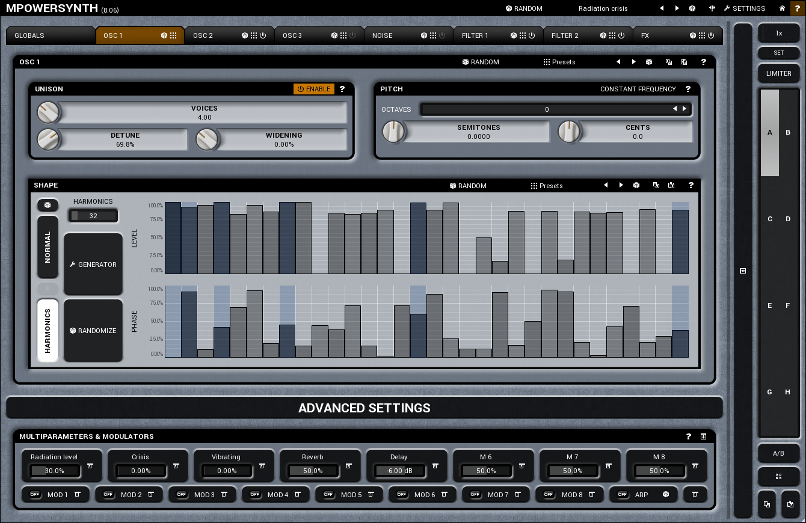Click the home icon in top bar
Viewport: 806px width, 523px height.
[x=782, y=8]
